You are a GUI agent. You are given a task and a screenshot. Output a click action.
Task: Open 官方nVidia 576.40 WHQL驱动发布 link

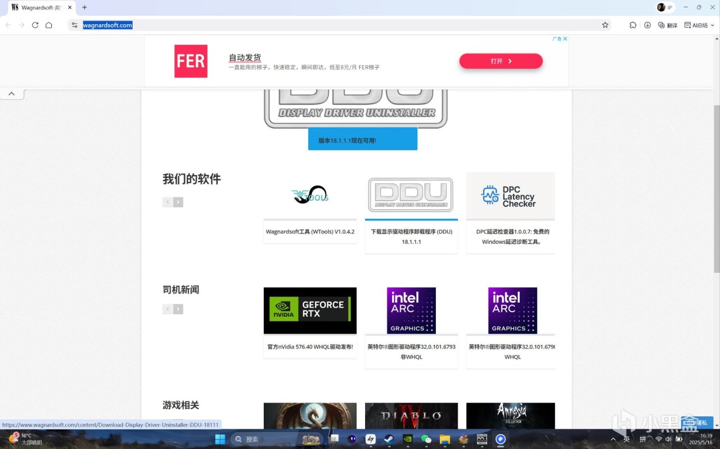(310, 347)
